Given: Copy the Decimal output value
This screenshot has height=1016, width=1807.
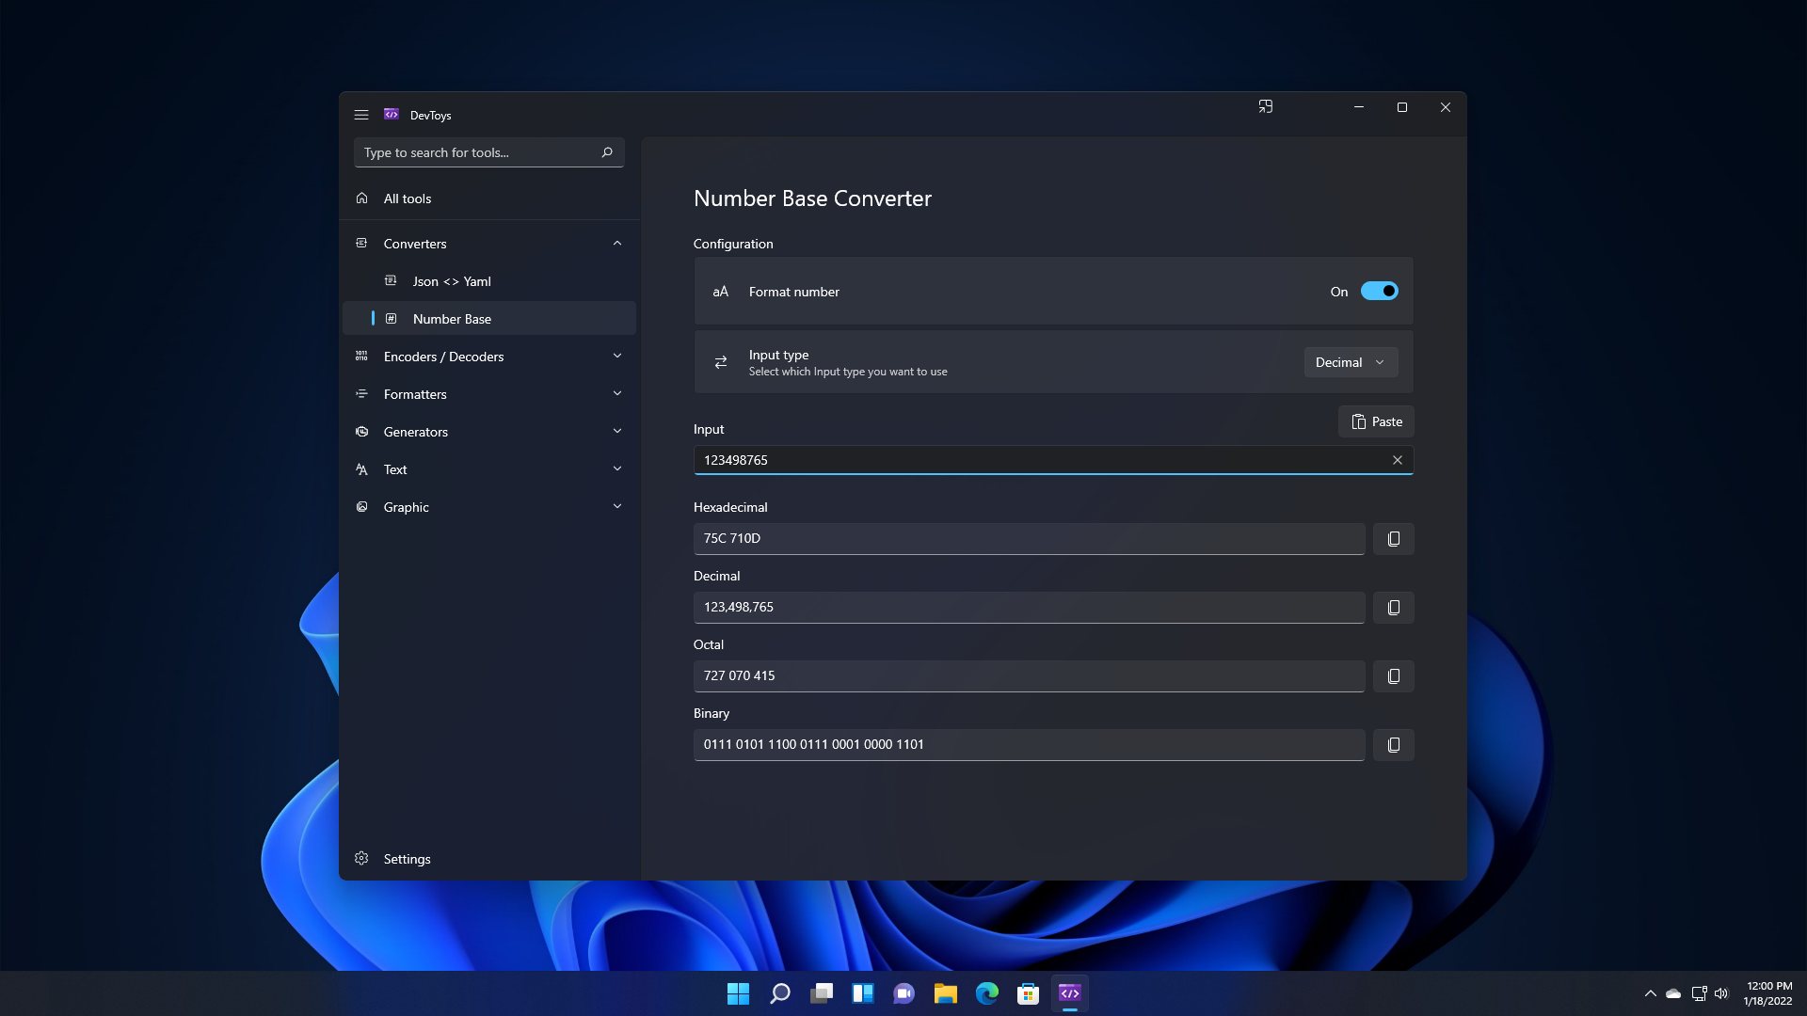Looking at the screenshot, I should tap(1393, 608).
